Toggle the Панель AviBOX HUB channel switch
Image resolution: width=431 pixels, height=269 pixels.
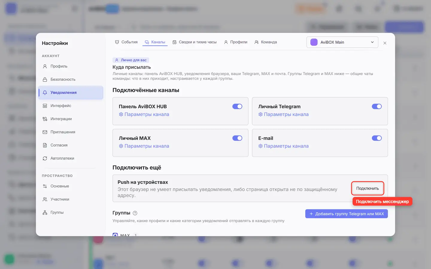point(237,106)
